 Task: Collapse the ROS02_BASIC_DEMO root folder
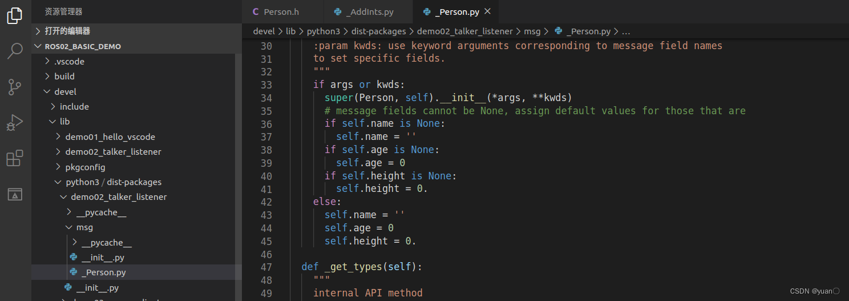point(83,46)
